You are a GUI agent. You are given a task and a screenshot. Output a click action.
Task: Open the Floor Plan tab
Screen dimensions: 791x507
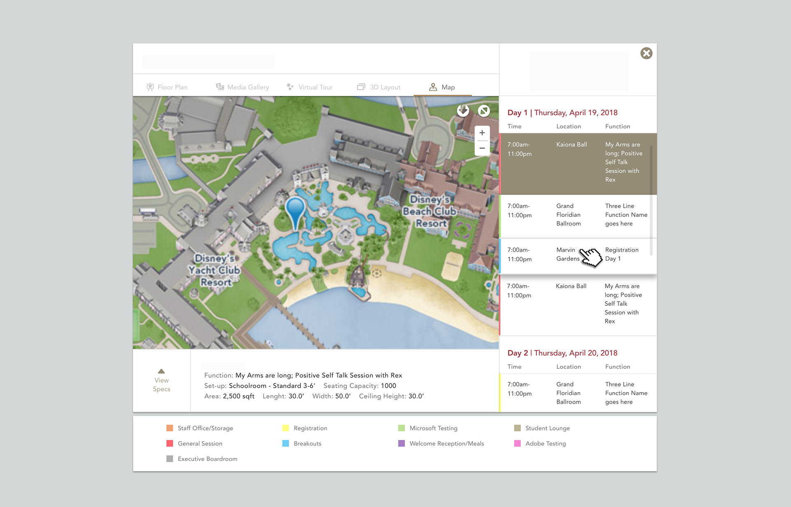click(x=167, y=87)
